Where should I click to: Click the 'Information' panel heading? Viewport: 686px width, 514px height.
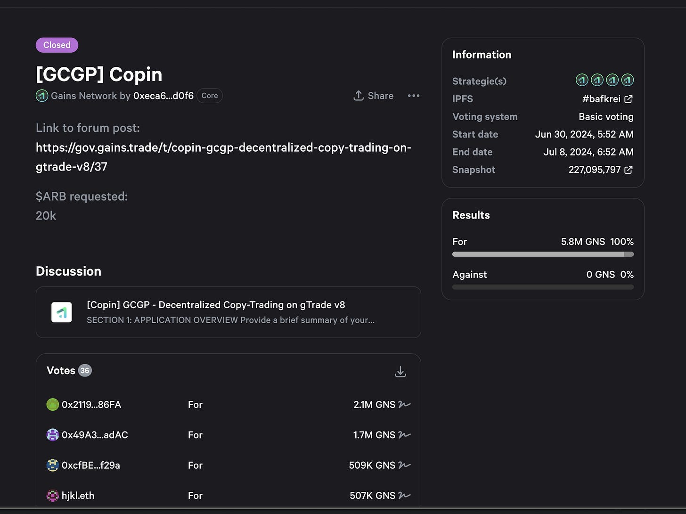click(482, 55)
